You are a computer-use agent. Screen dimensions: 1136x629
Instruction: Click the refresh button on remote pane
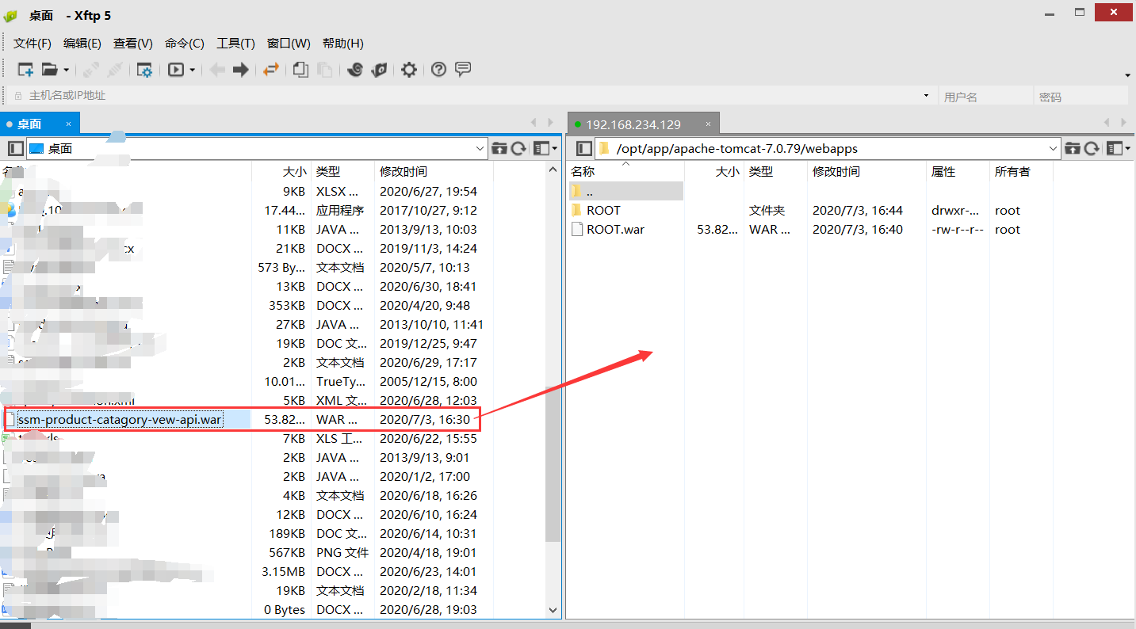pyautogui.click(x=1092, y=147)
